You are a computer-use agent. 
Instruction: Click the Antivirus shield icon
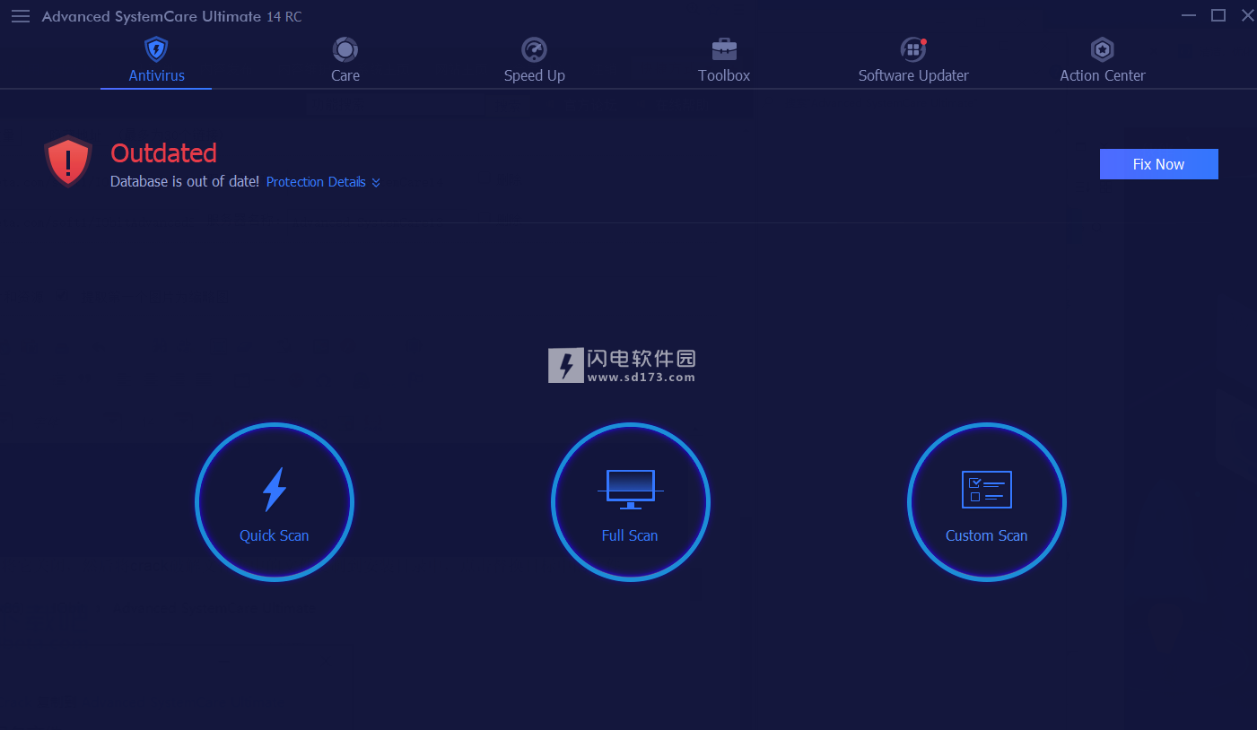(x=156, y=48)
